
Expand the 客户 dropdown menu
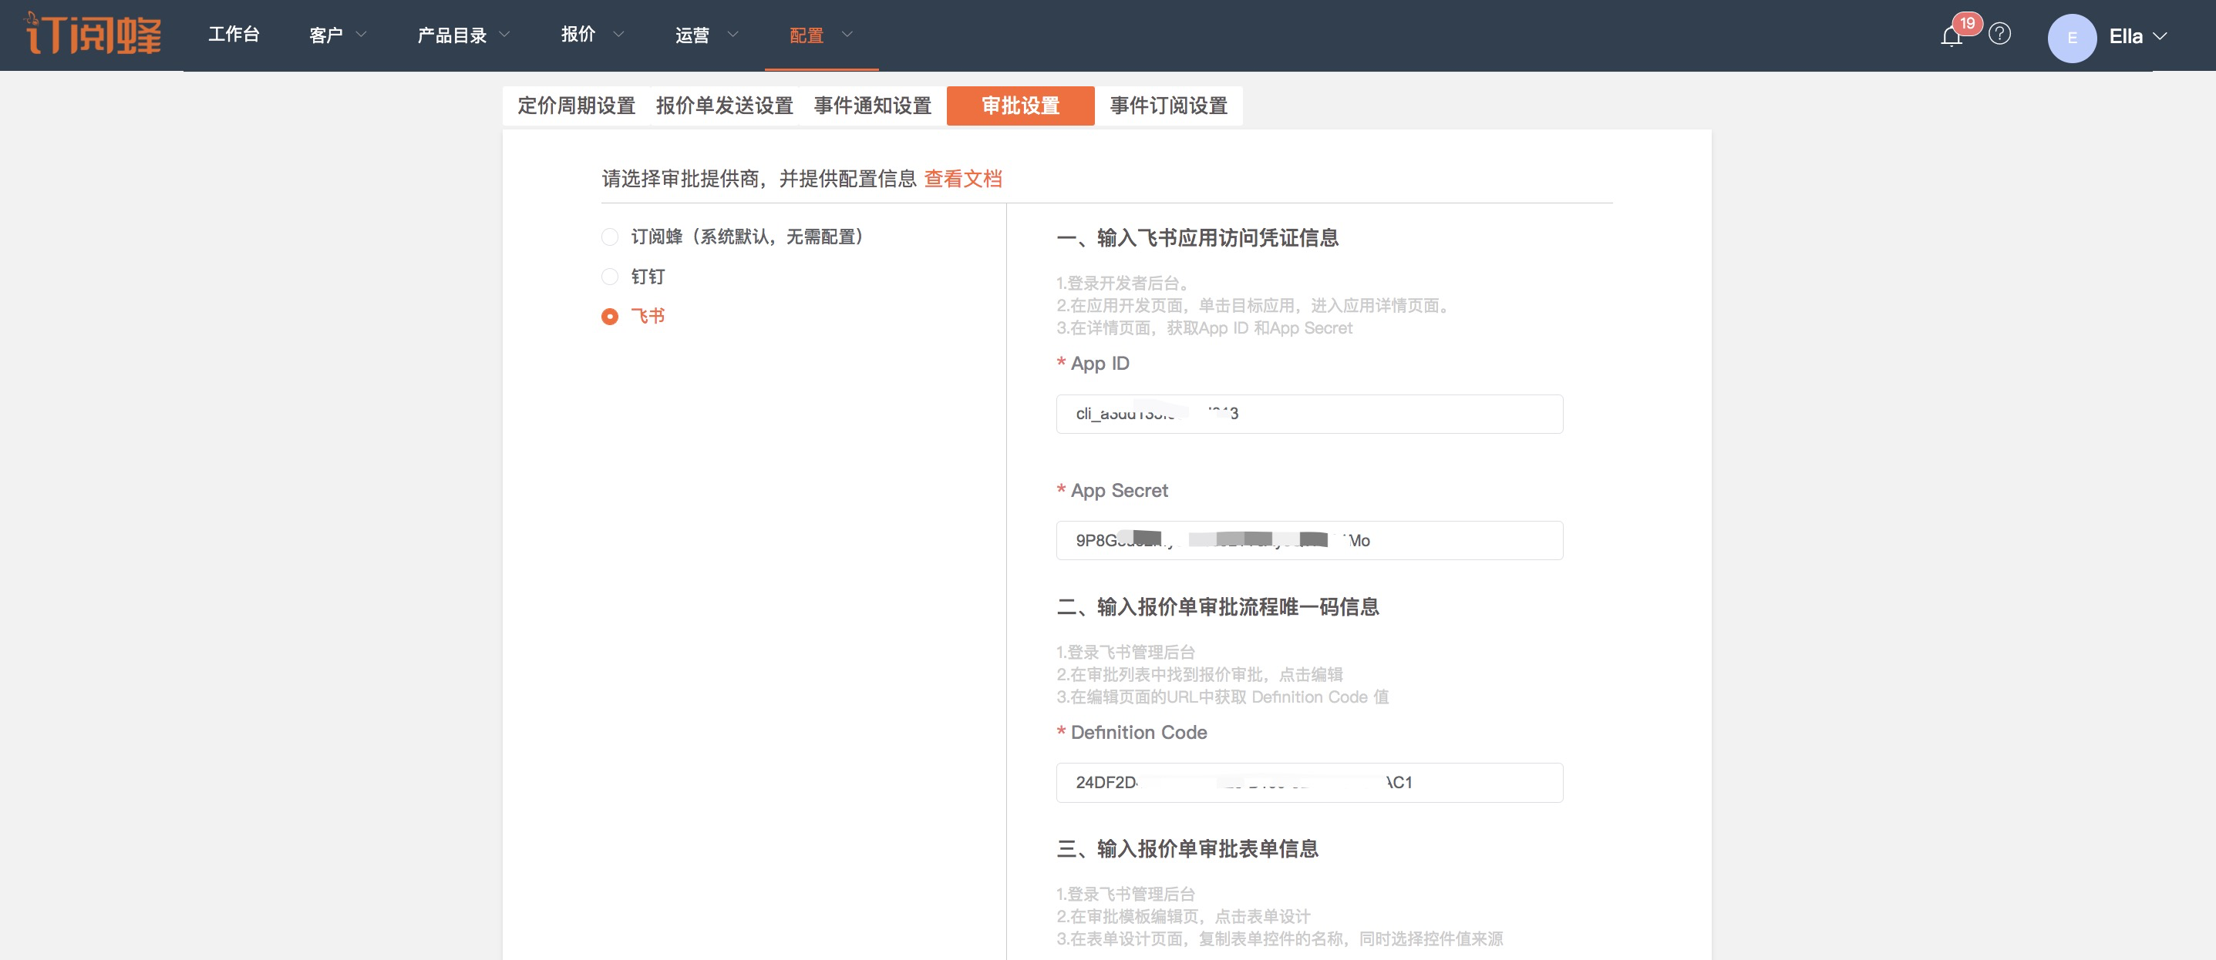pos(337,35)
